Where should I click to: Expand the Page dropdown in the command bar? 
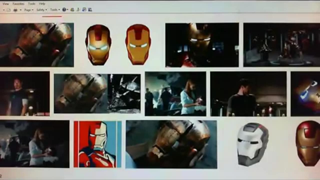coord(29,10)
